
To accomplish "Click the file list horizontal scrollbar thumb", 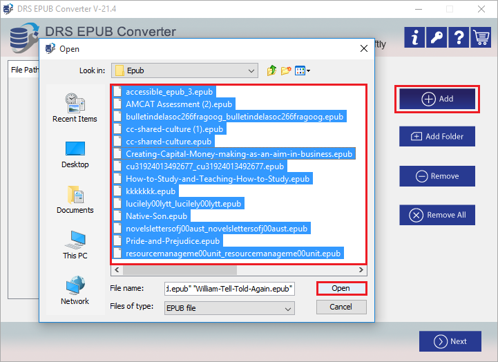I will (x=180, y=270).
